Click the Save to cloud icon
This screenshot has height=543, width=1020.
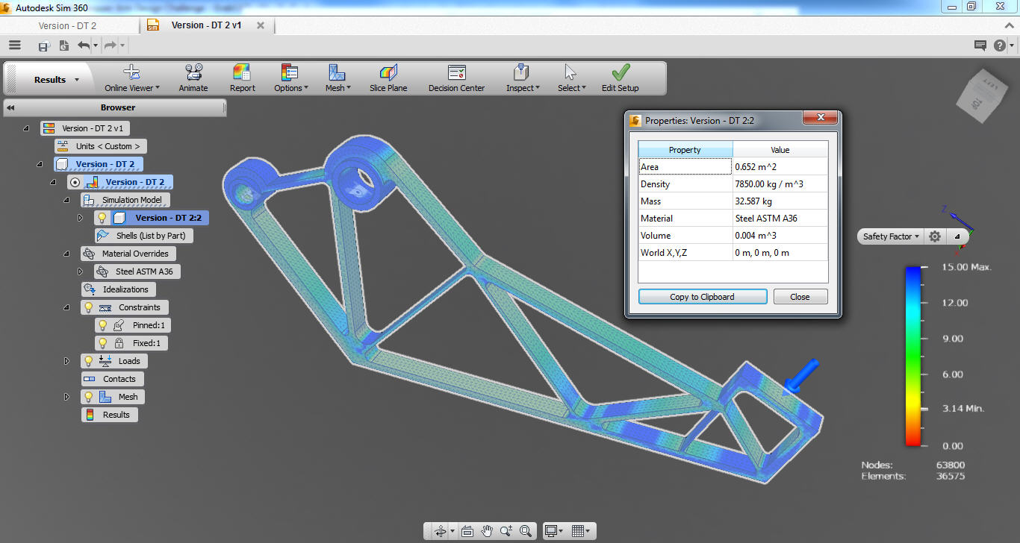pyautogui.click(x=44, y=45)
